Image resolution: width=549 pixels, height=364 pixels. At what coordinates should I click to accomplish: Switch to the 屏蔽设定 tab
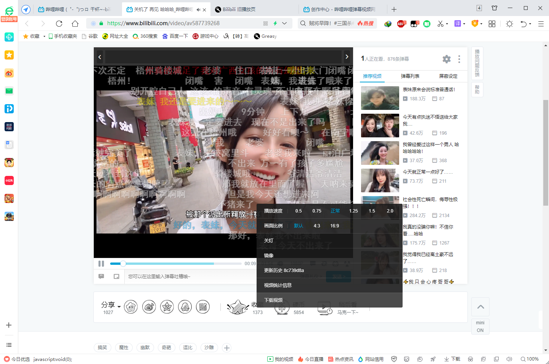pyautogui.click(x=448, y=76)
